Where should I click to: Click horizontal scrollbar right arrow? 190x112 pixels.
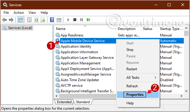click(x=181, y=96)
